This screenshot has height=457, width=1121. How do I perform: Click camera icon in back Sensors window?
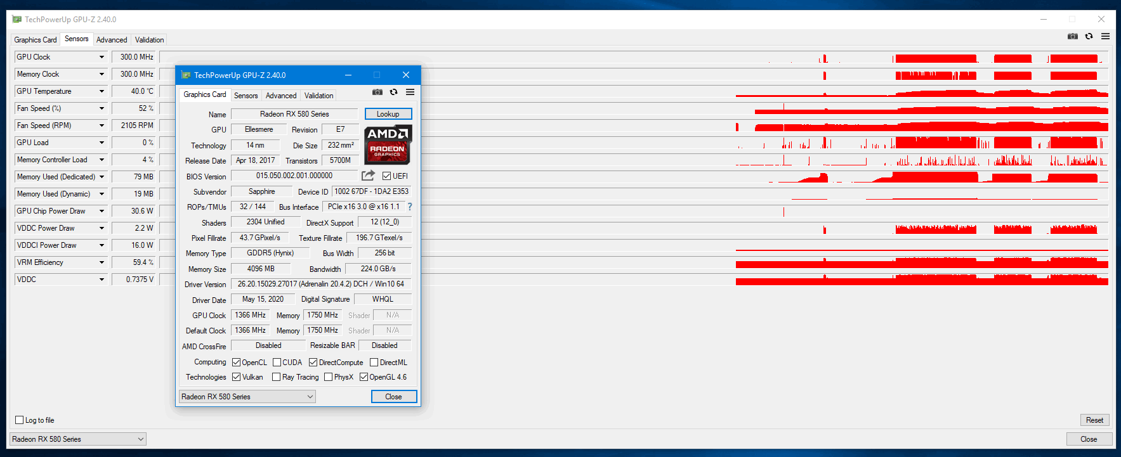pyautogui.click(x=1073, y=36)
